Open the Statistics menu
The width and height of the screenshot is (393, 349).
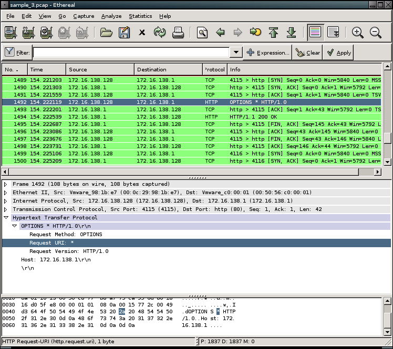click(140, 16)
